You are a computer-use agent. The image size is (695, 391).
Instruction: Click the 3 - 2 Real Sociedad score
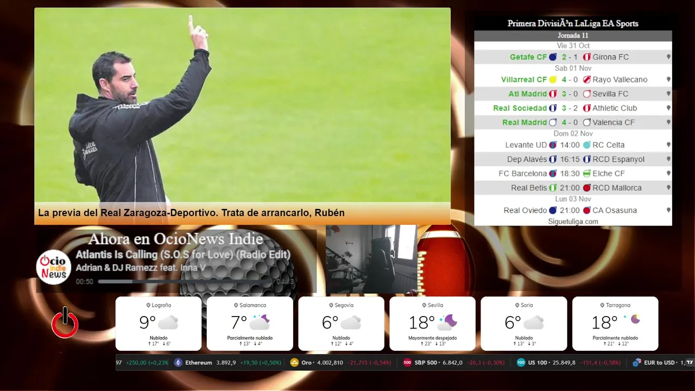click(570, 108)
